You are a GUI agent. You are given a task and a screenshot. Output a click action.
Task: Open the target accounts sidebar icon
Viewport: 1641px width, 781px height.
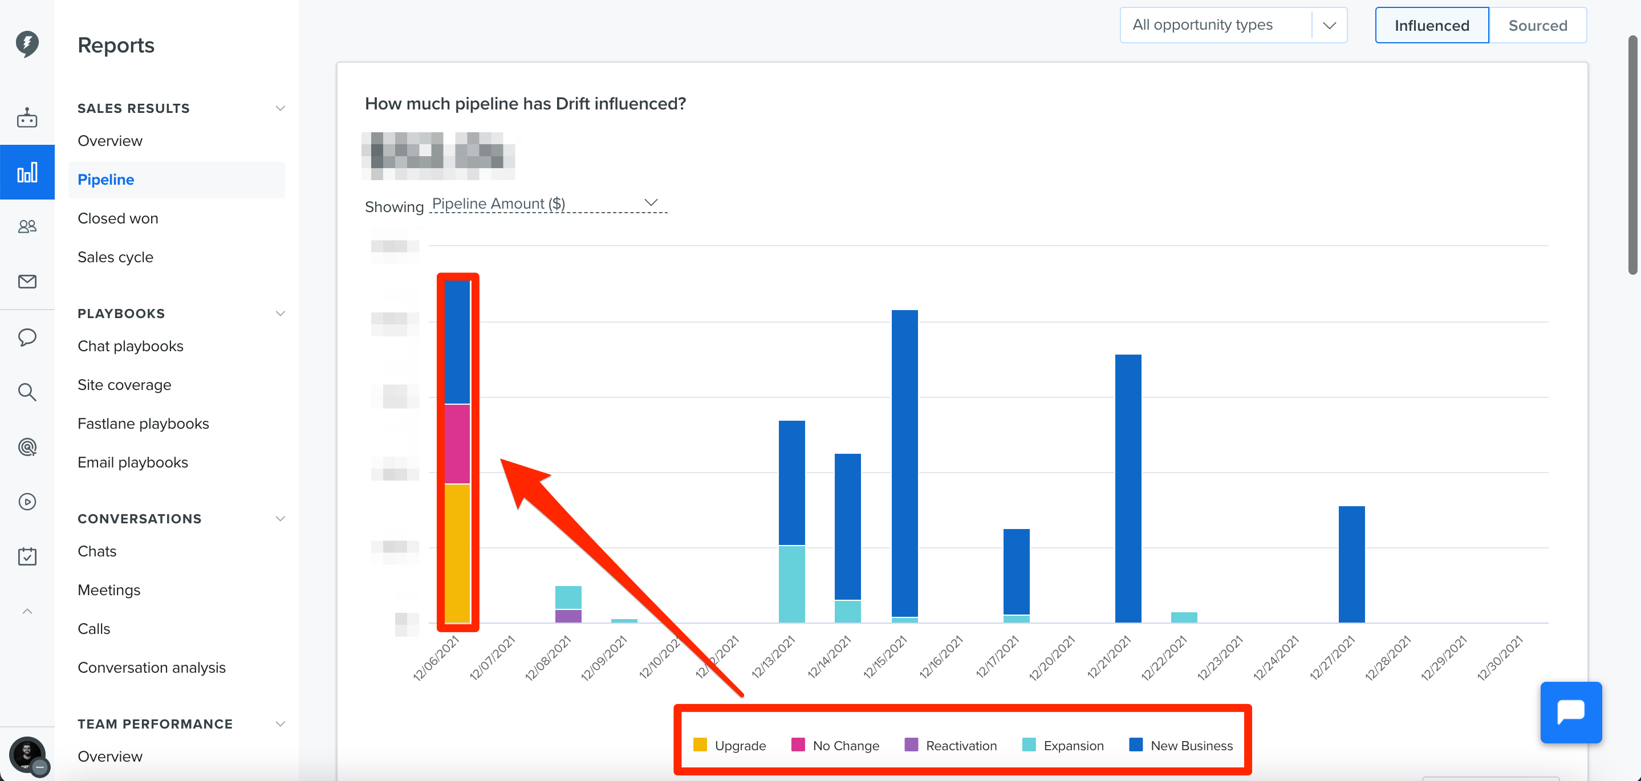[27, 446]
